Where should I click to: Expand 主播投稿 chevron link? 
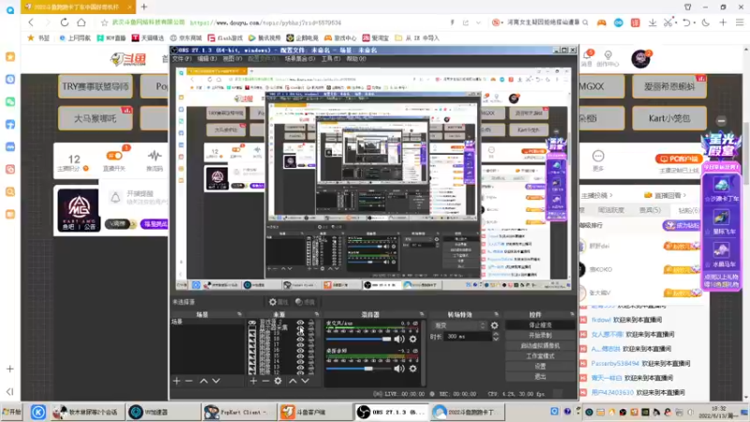tap(596, 195)
